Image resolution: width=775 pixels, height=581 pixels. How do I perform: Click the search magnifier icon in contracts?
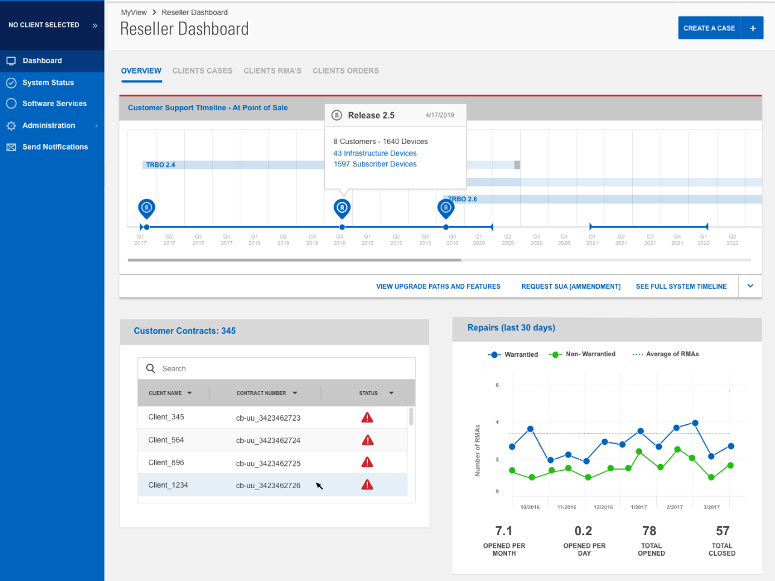pyautogui.click(x=151, y=368)
